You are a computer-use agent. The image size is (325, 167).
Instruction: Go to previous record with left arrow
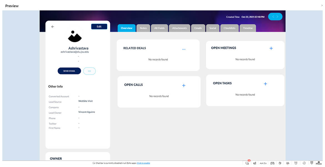click(273, 17)
